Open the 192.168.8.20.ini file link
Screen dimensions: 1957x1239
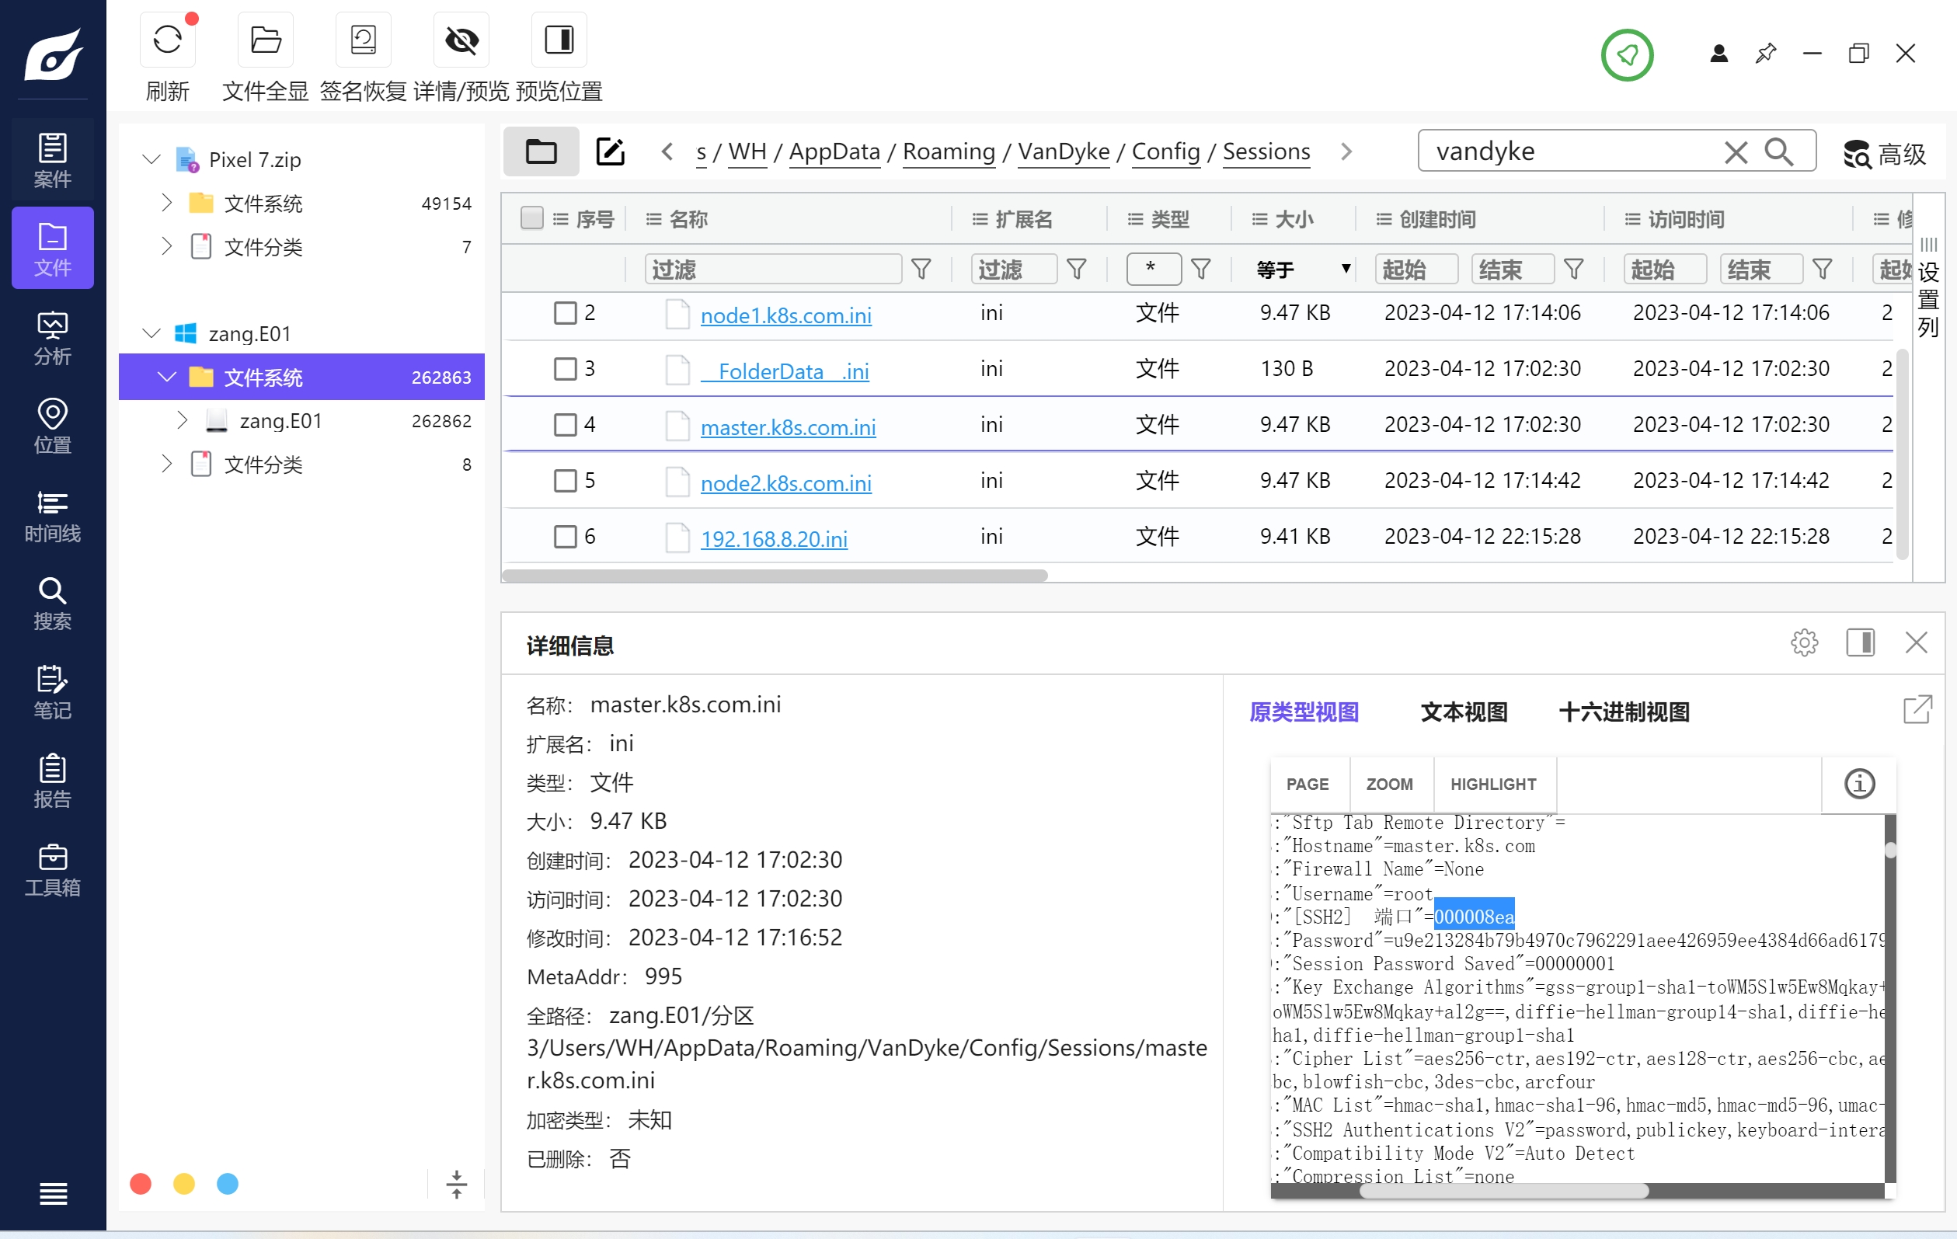point(774,539)
